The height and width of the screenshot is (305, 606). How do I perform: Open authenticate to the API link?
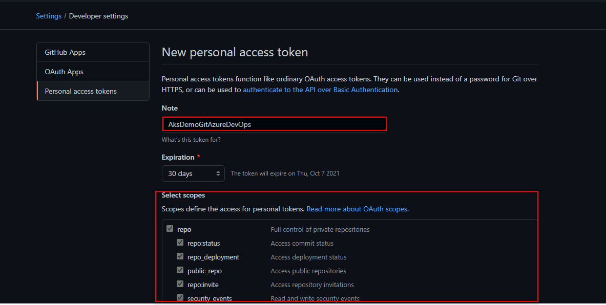(x=320, y=90)
